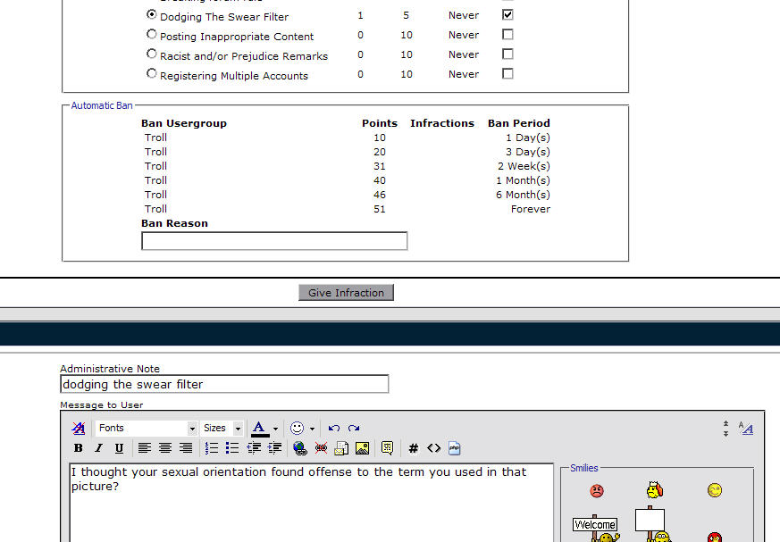The image size is (780, 542).
Task: Undo the last edit in editor
Action: tap(334, 429)
